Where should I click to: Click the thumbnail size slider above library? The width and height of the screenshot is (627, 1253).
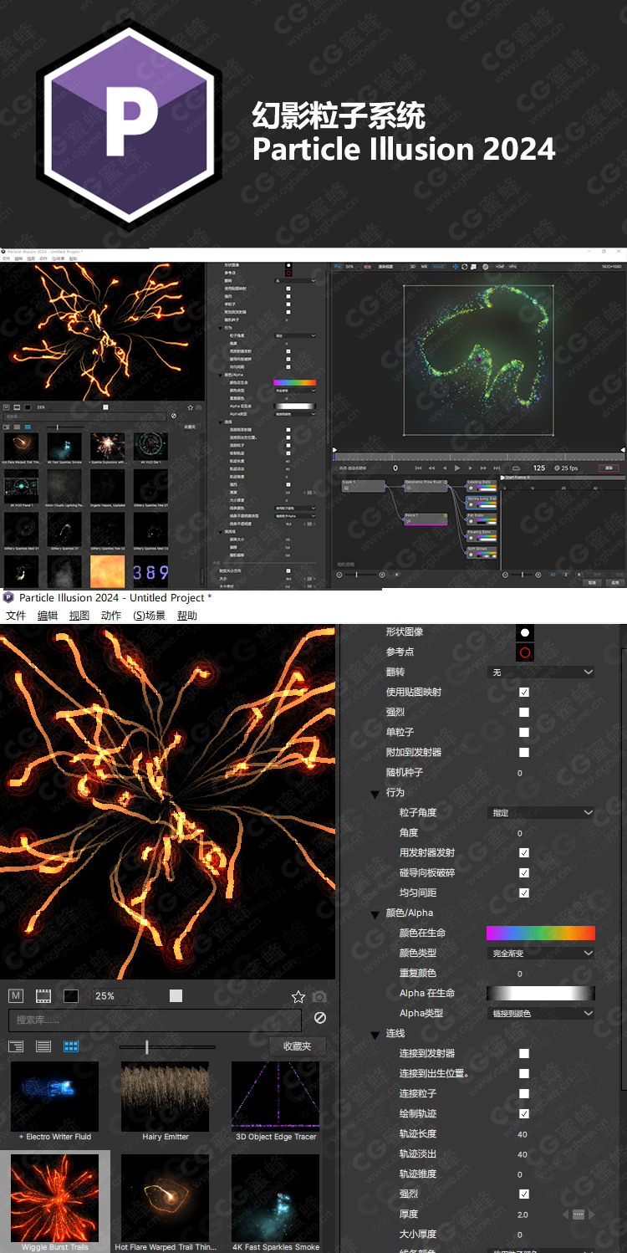coord(167,1046)
